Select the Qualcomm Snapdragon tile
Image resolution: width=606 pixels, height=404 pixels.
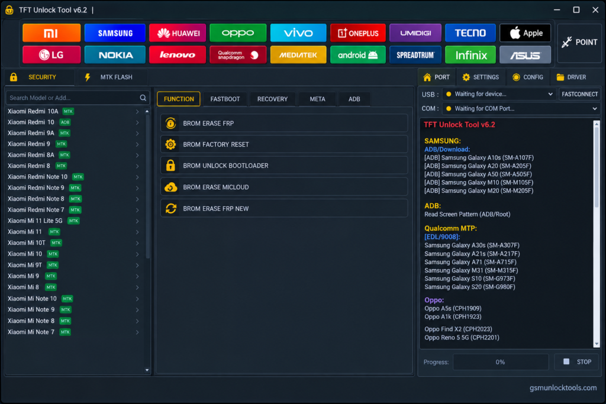pos(238,55)
